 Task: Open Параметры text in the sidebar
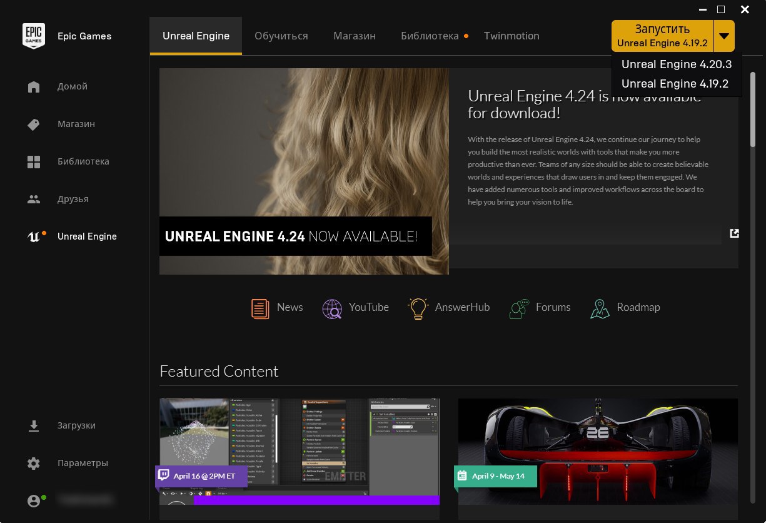pyautogui.click(x=83, y=463)
